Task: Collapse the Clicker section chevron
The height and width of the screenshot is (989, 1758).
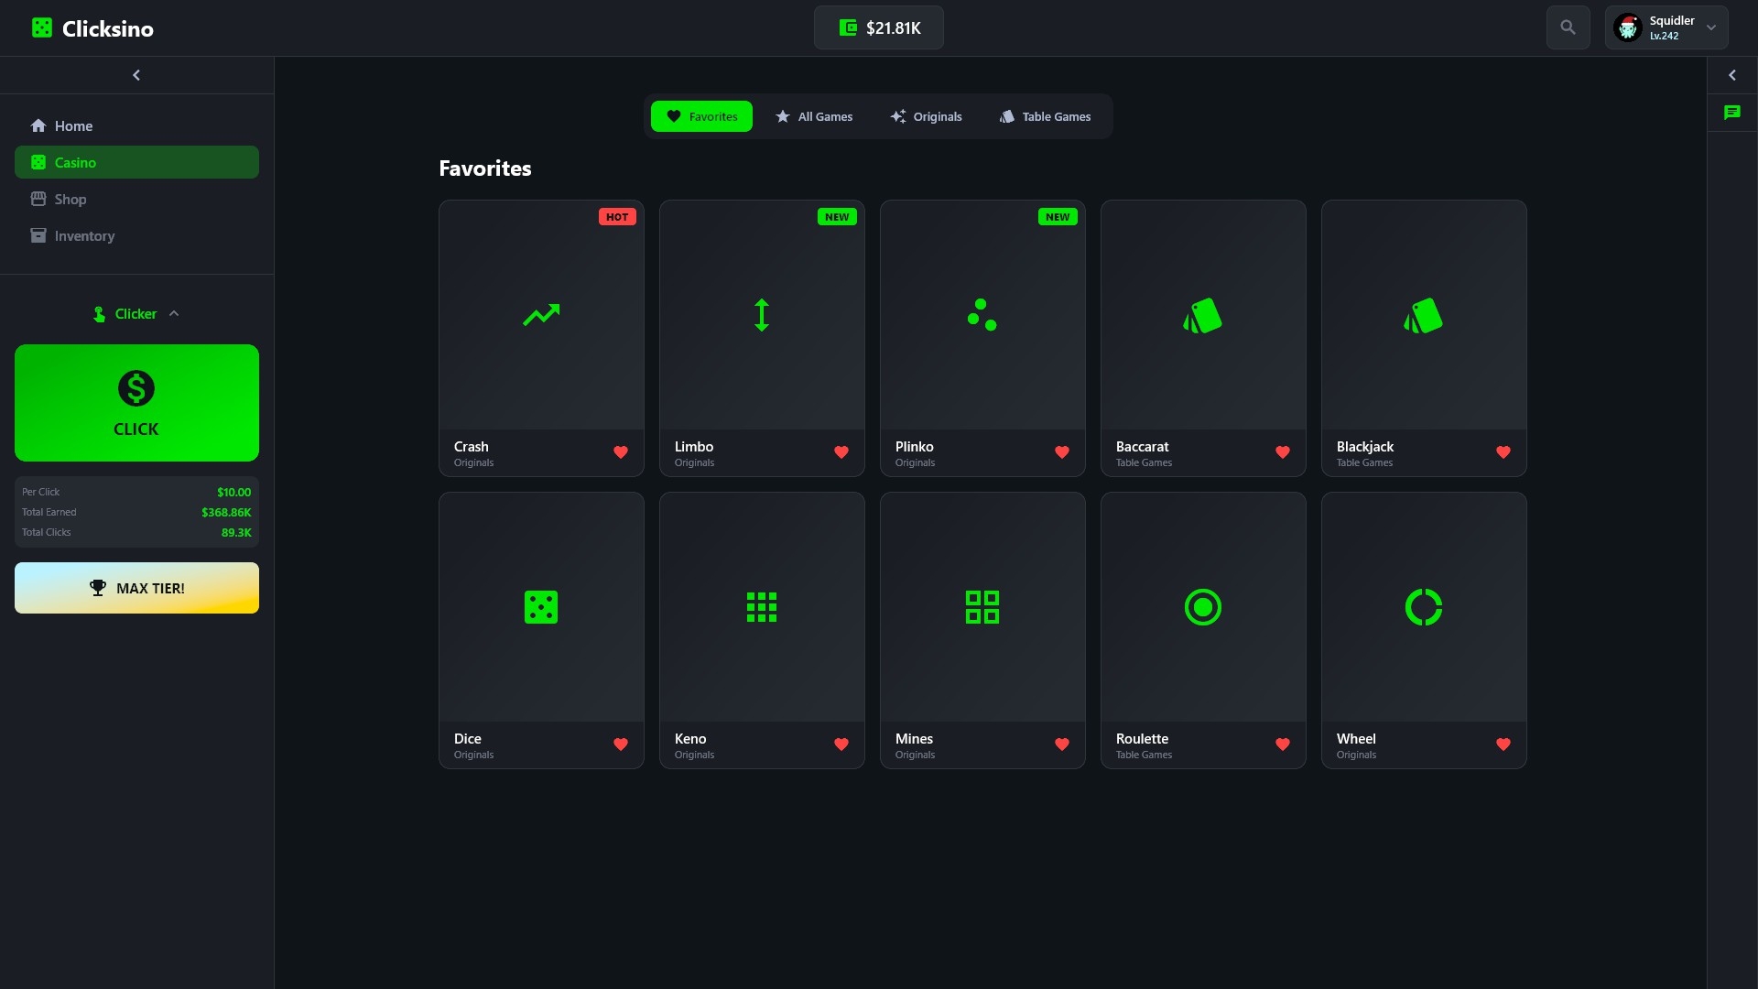Action: pyautogui.click(x=174, y=314)
